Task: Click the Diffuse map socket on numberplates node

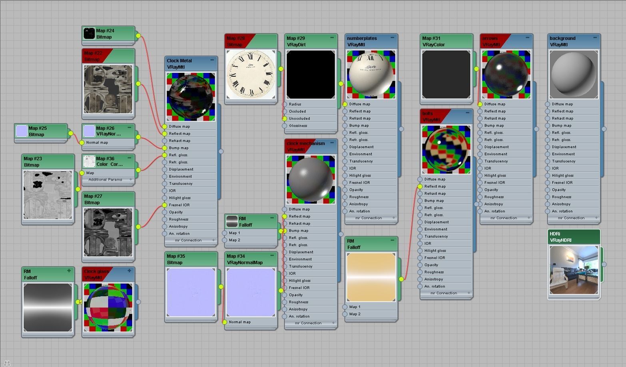Action: coord(345,104)
